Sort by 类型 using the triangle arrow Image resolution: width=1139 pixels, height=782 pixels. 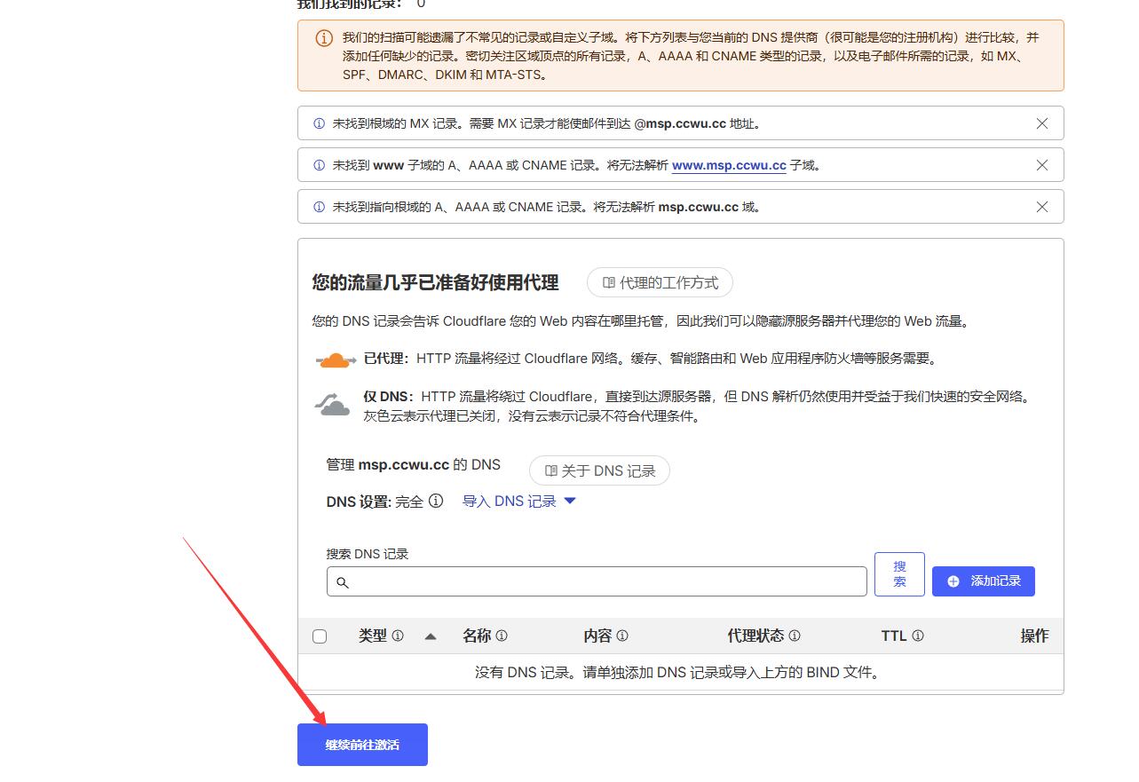tap(431, 636)
